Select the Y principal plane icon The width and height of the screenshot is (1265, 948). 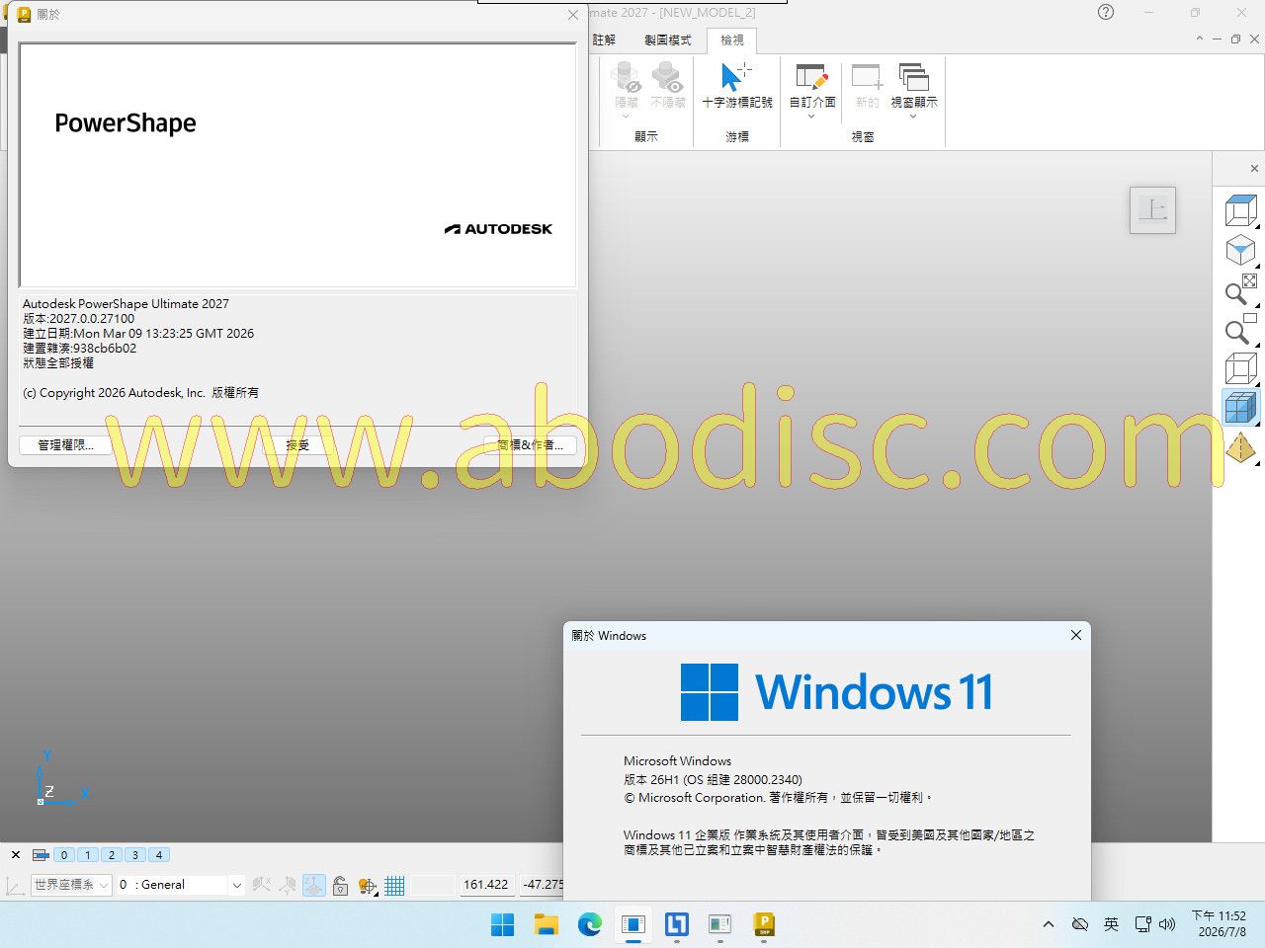288,885
